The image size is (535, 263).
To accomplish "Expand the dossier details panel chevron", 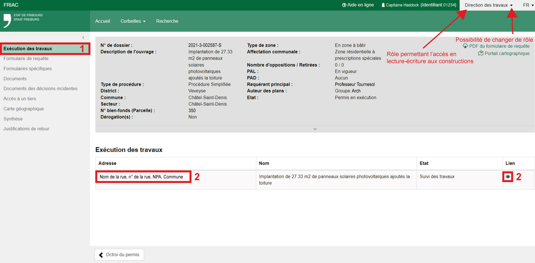I will (315, 129).
